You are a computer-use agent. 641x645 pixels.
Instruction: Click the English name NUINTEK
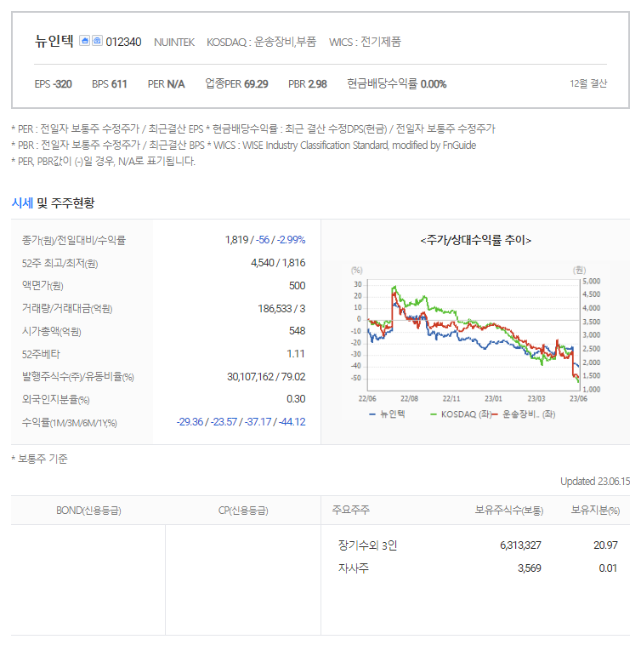coord(174,43)
